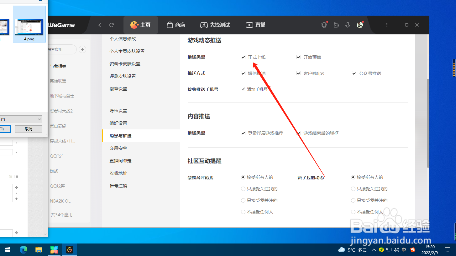456x256 pixels.
Task: Click 取消 button in file dialog
Action: tap(29, 129)
